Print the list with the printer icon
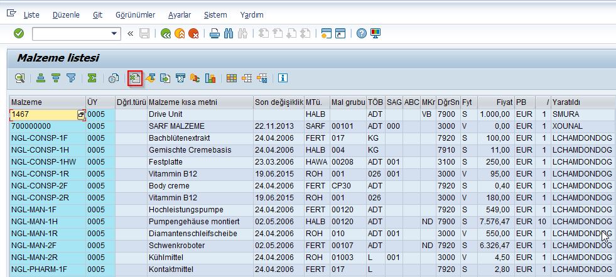 point(215,33)
